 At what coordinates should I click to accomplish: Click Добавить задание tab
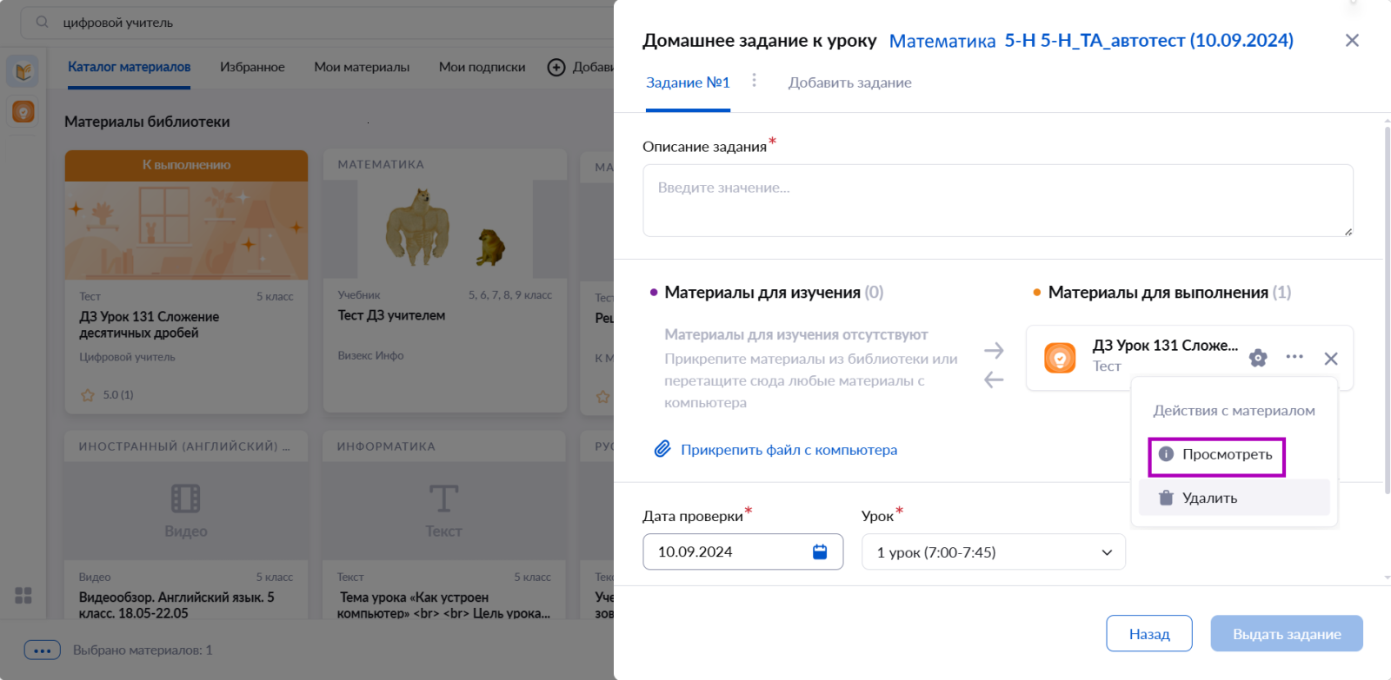(x=850, y=83)
